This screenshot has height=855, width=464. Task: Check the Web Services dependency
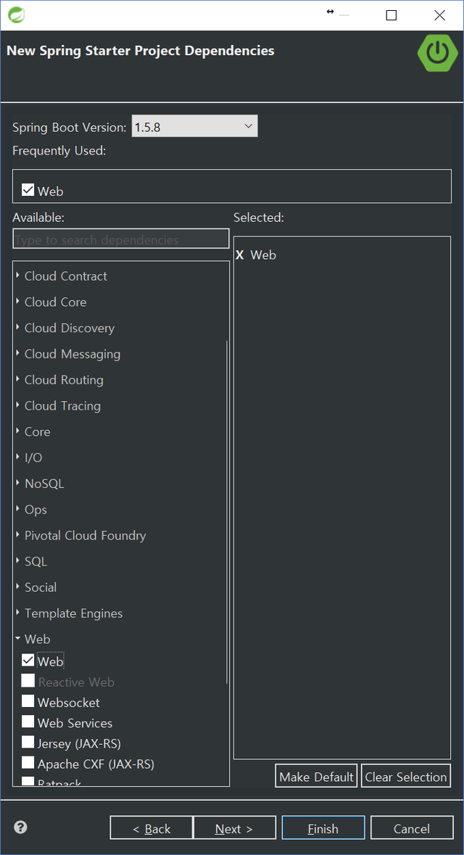(x=28, y=722)
